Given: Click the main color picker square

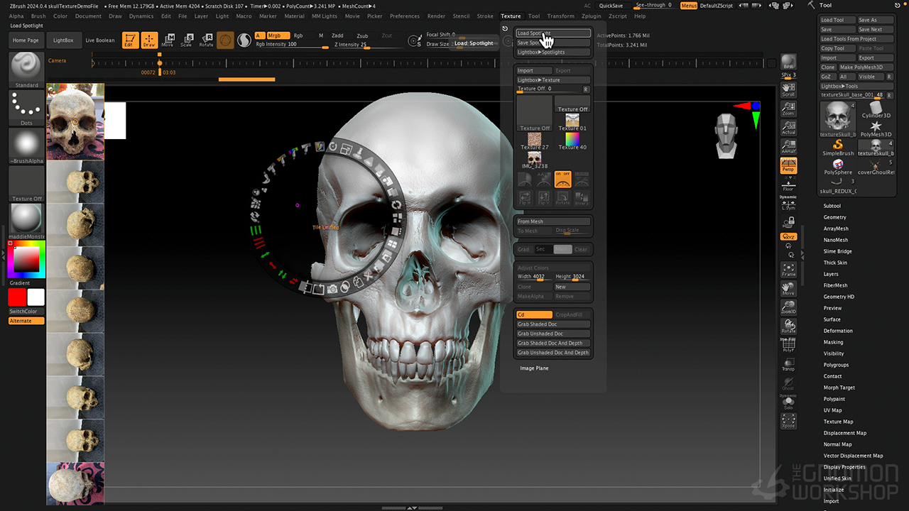Looking at the screenshot, I should coord(26,260).
